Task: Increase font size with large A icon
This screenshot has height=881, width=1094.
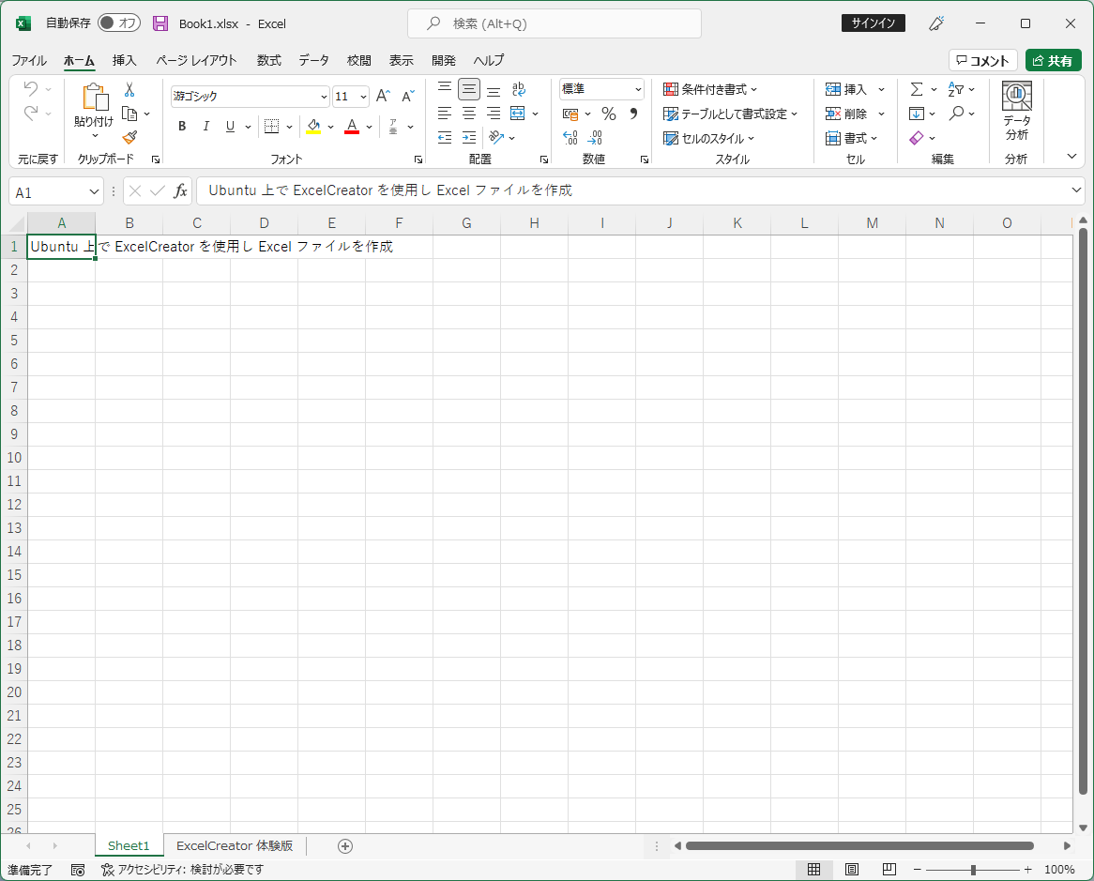Action: (x=383, y=96)
